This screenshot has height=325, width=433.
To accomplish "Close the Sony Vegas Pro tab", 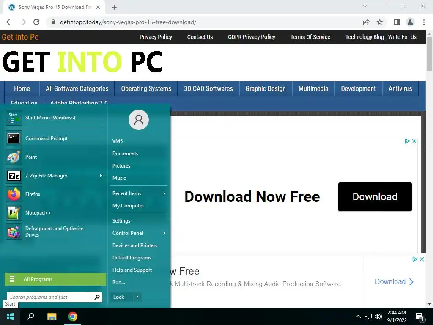I will [98, 7].
